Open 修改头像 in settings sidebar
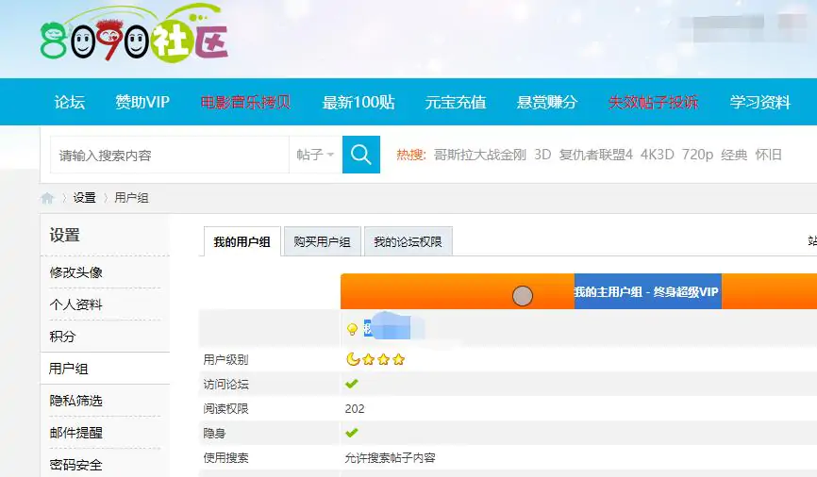 (x=76, y=272)
